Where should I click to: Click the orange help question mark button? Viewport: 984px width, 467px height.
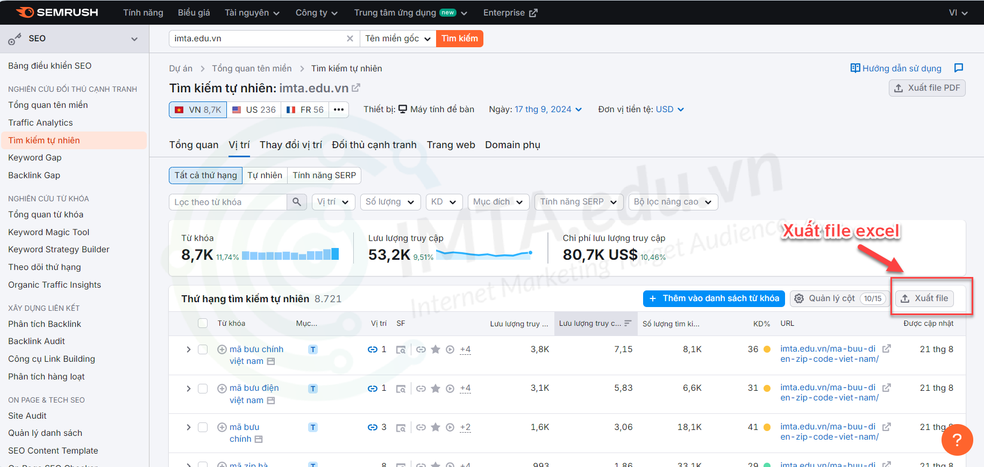click(957, 440)
